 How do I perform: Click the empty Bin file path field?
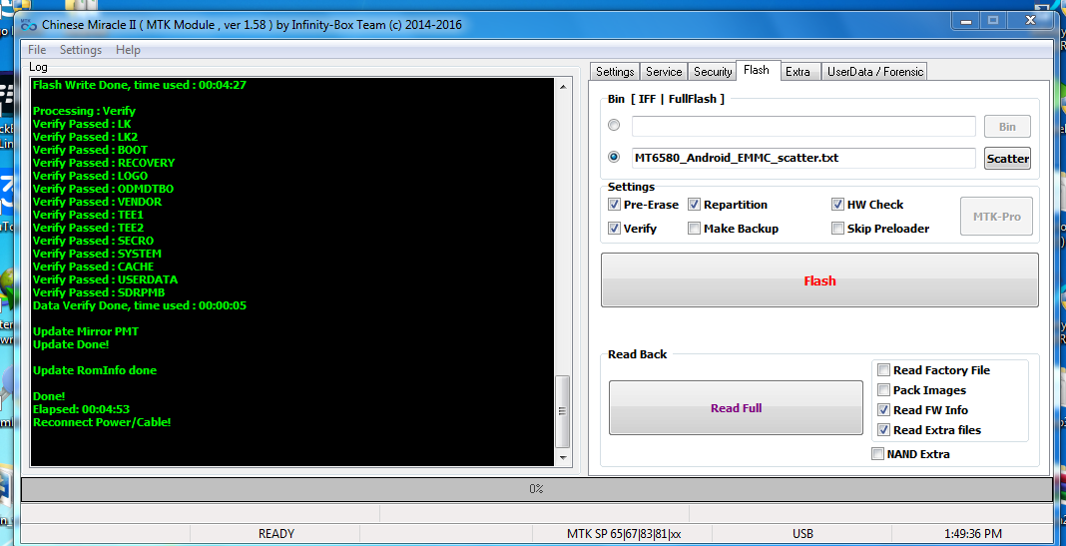(x=803, y=126)
